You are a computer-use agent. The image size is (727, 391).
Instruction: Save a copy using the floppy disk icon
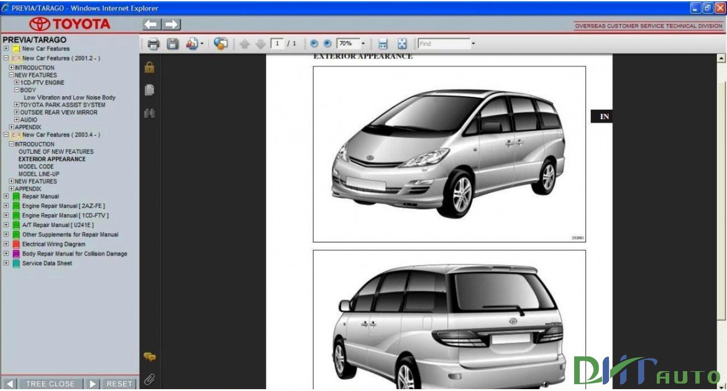pos(173,44)
